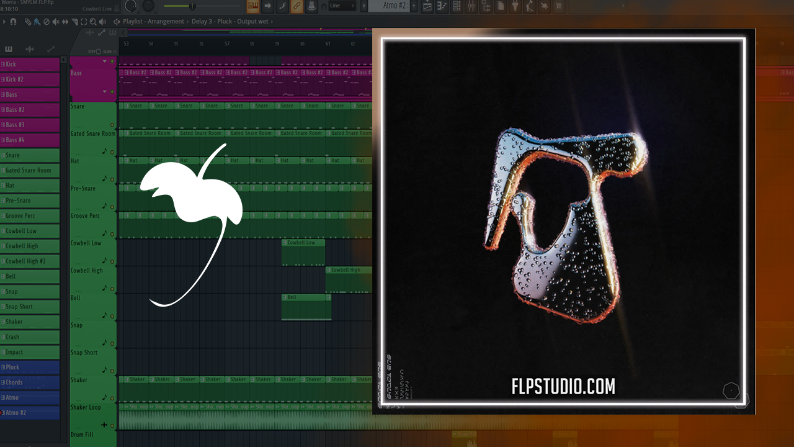Select the Slip tool in playlist toolbar
Viewport: 794px width, 447px height.
coord(66,22)
